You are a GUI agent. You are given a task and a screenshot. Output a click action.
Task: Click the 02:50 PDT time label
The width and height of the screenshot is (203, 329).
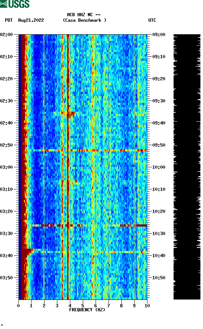(7, 145)
